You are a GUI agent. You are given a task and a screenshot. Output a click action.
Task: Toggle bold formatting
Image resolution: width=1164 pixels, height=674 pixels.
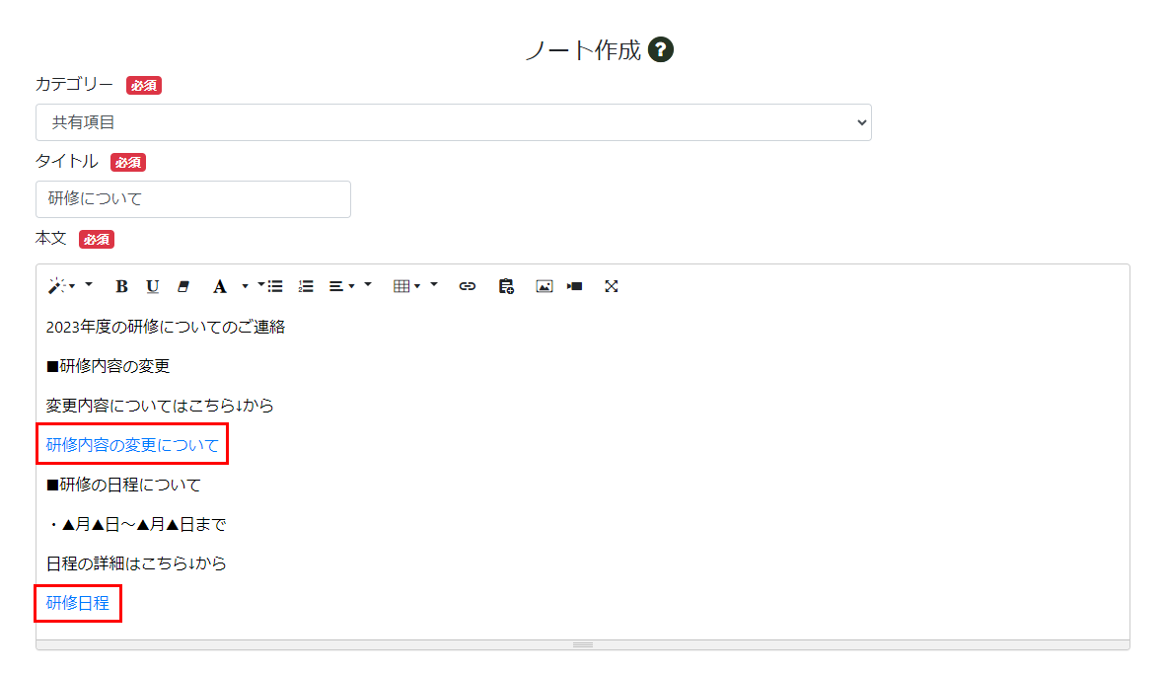[121, 286]
